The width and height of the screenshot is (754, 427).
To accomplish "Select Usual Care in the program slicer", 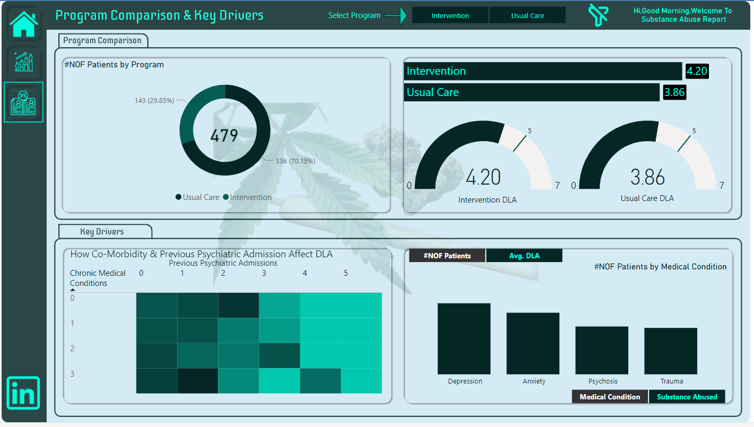I will (528, 15).
